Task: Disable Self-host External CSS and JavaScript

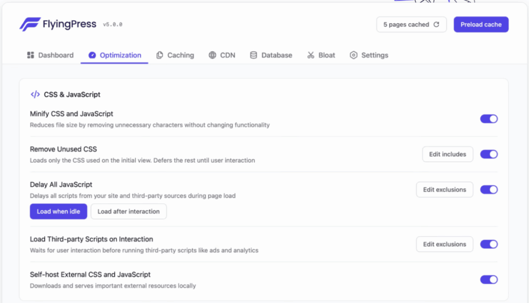Action: (x=489, y=279)
